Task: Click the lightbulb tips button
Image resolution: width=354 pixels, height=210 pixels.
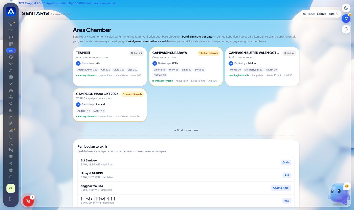Action: coord(346,18)
